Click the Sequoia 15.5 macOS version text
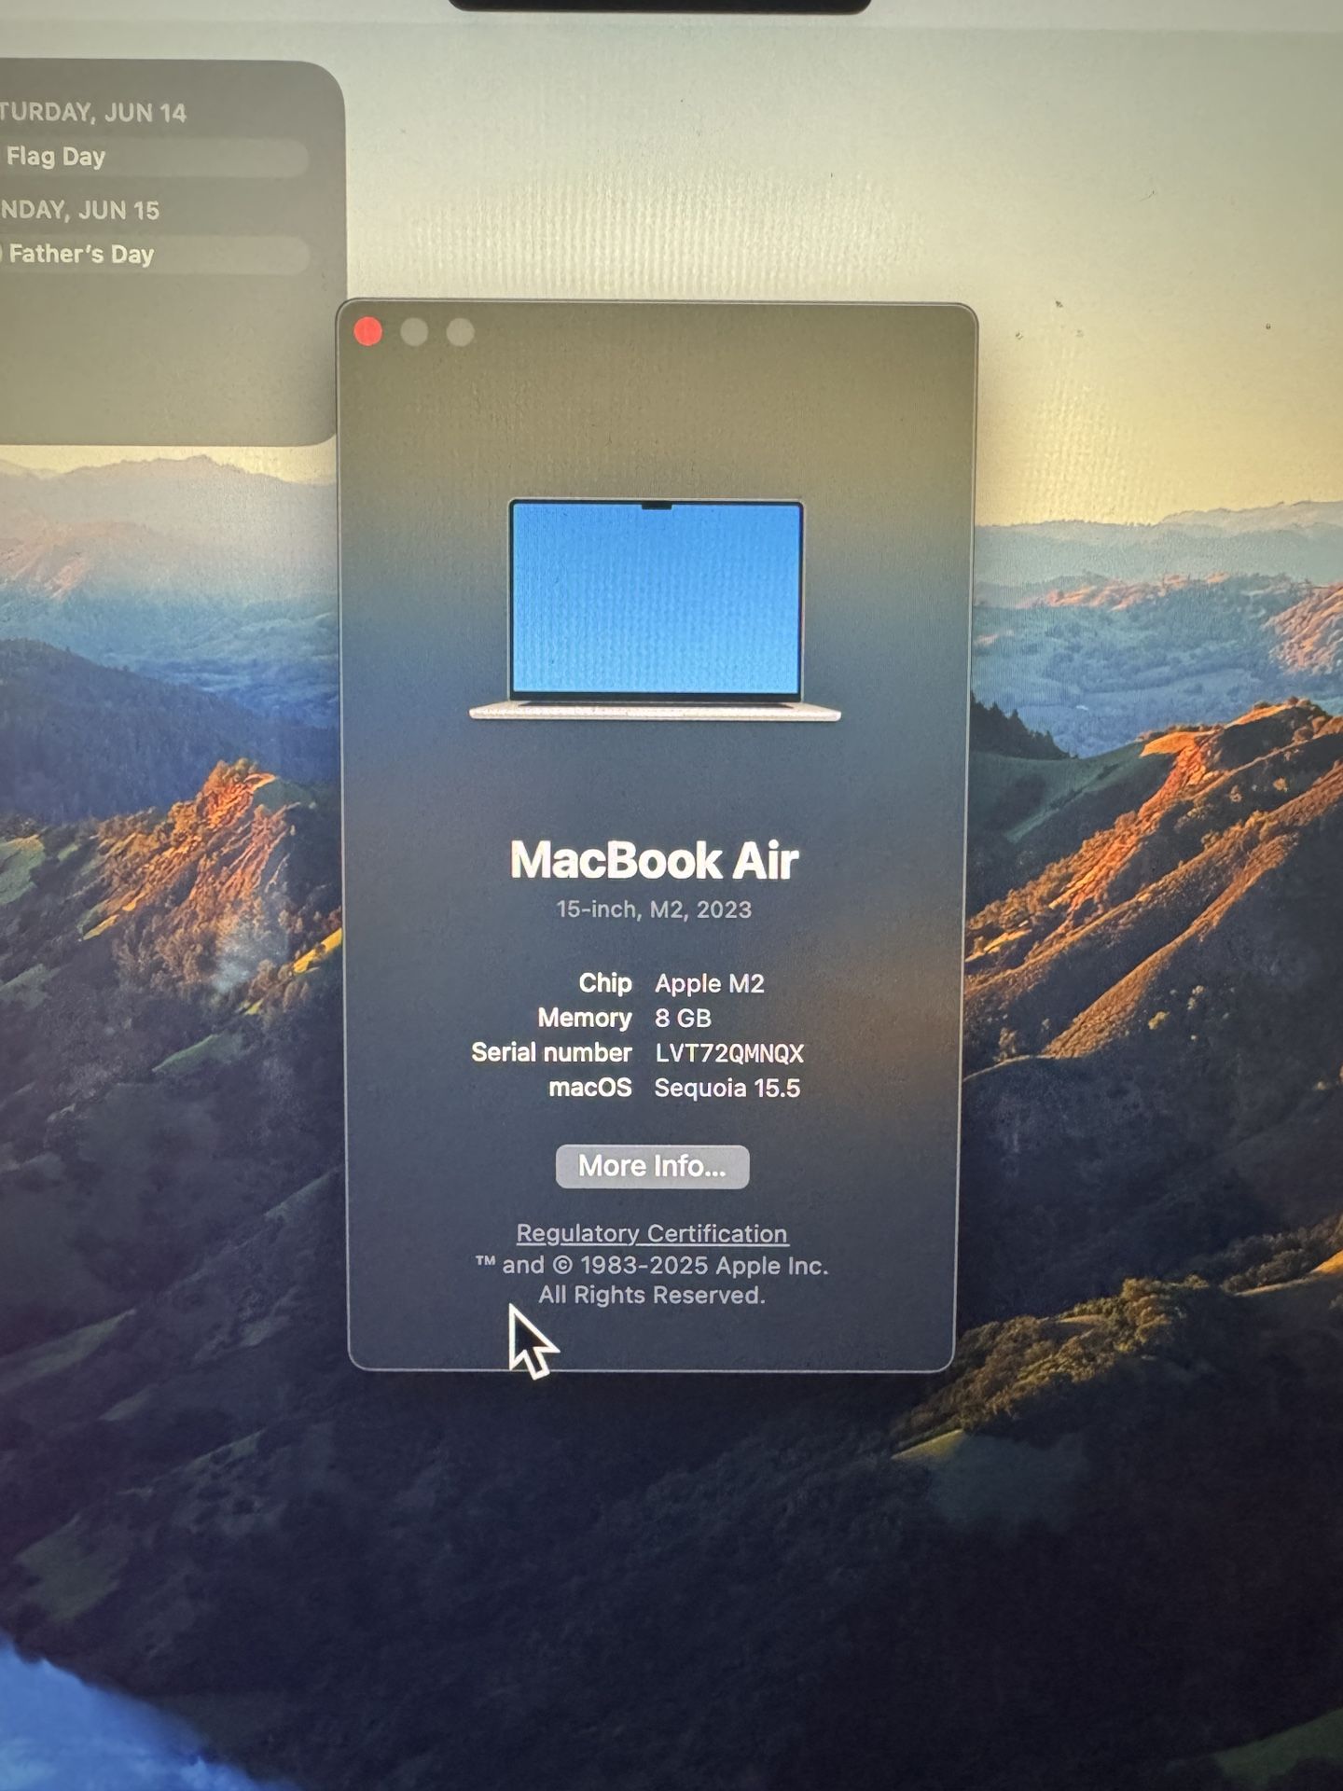The height and width of the screenshot is (1791, 1343). tap(727, 1088)
